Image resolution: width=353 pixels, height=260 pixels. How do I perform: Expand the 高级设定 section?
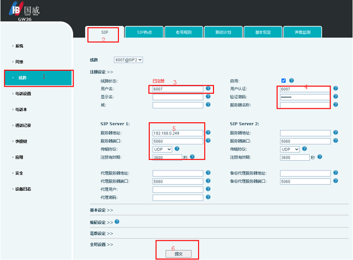point(101,233)
